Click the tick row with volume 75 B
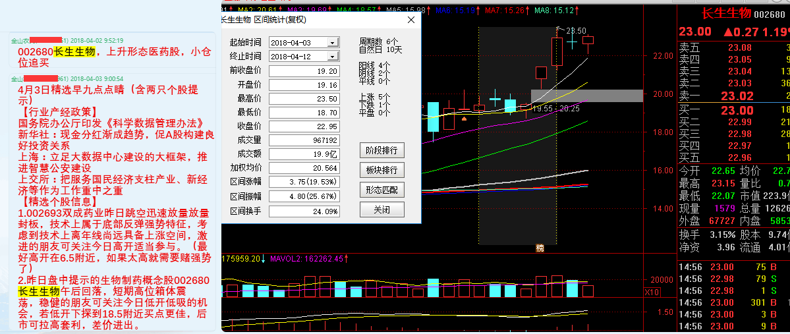The image size is (790, 334). (733, 267)
